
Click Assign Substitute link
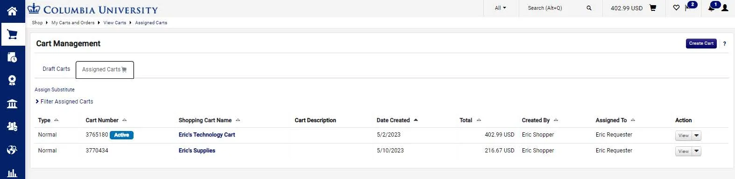pyautogui.click(x=54, y=89)
